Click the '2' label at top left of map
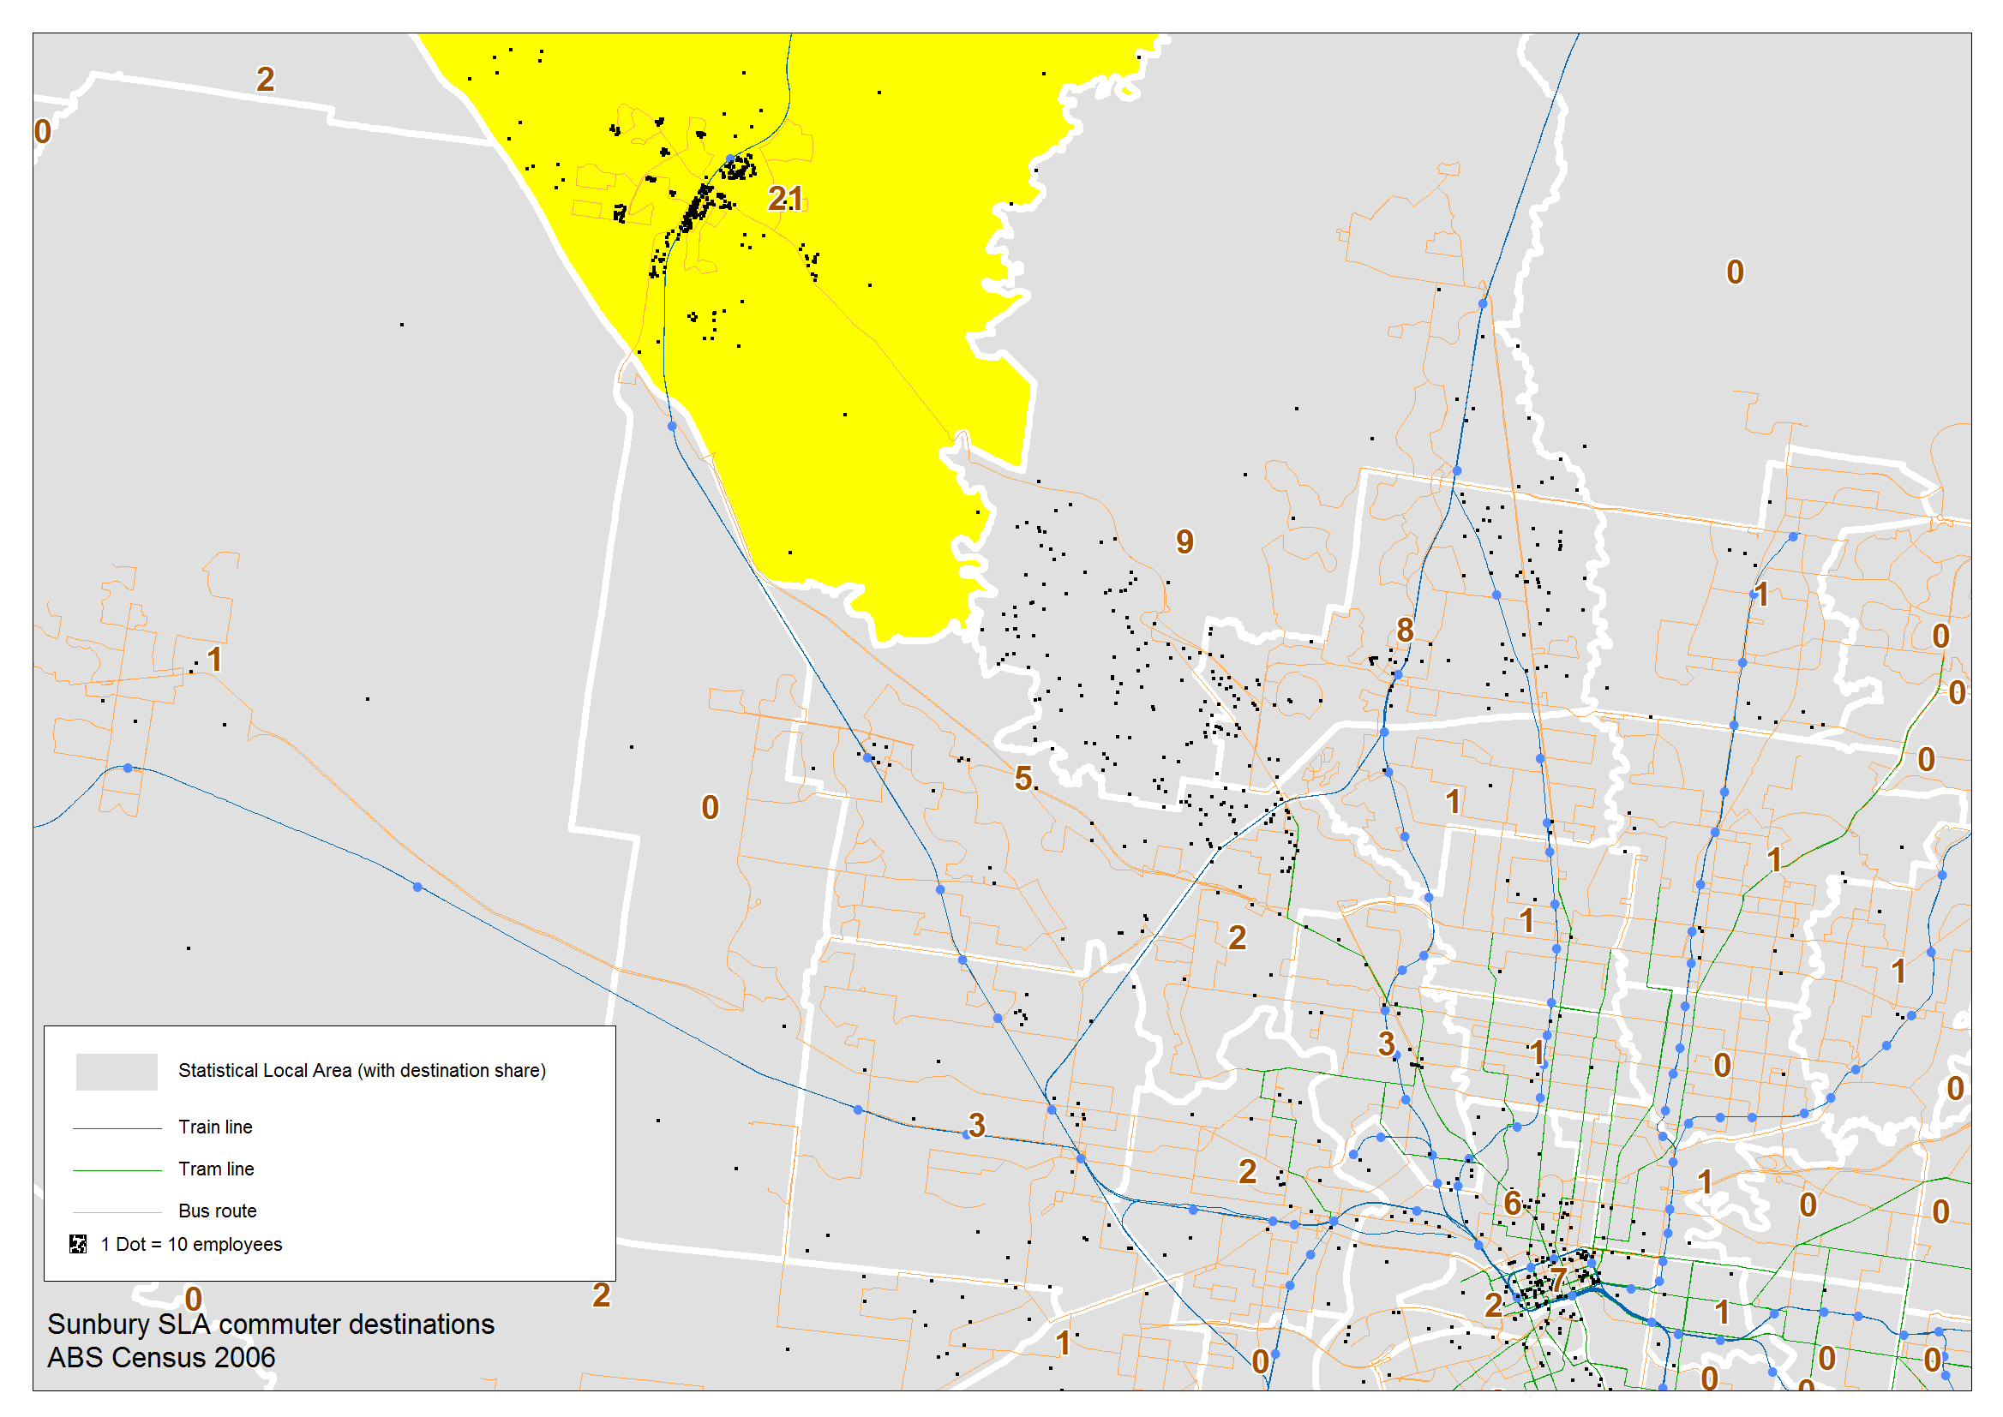 (x=266, y=80)
